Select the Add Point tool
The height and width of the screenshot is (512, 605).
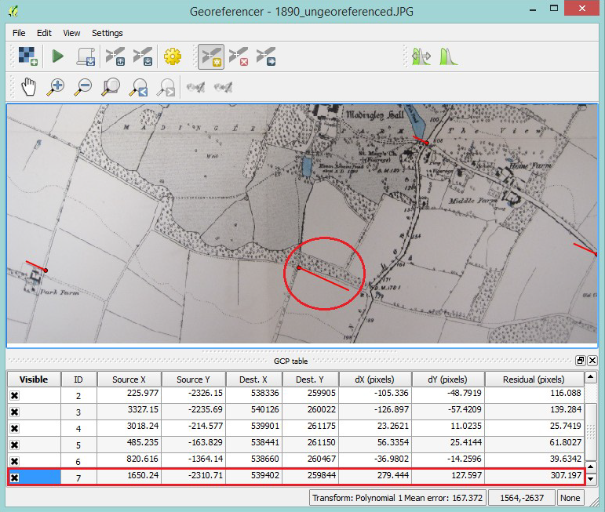pyautogui.click(x=210, y=56)
